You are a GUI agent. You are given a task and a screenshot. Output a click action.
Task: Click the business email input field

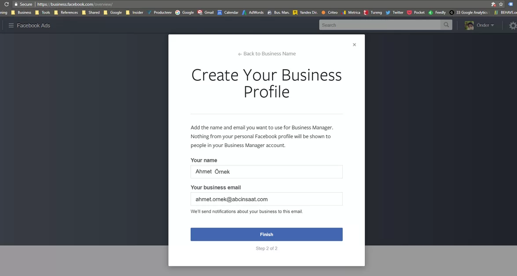pyautogui.click(x=266, y=199)
